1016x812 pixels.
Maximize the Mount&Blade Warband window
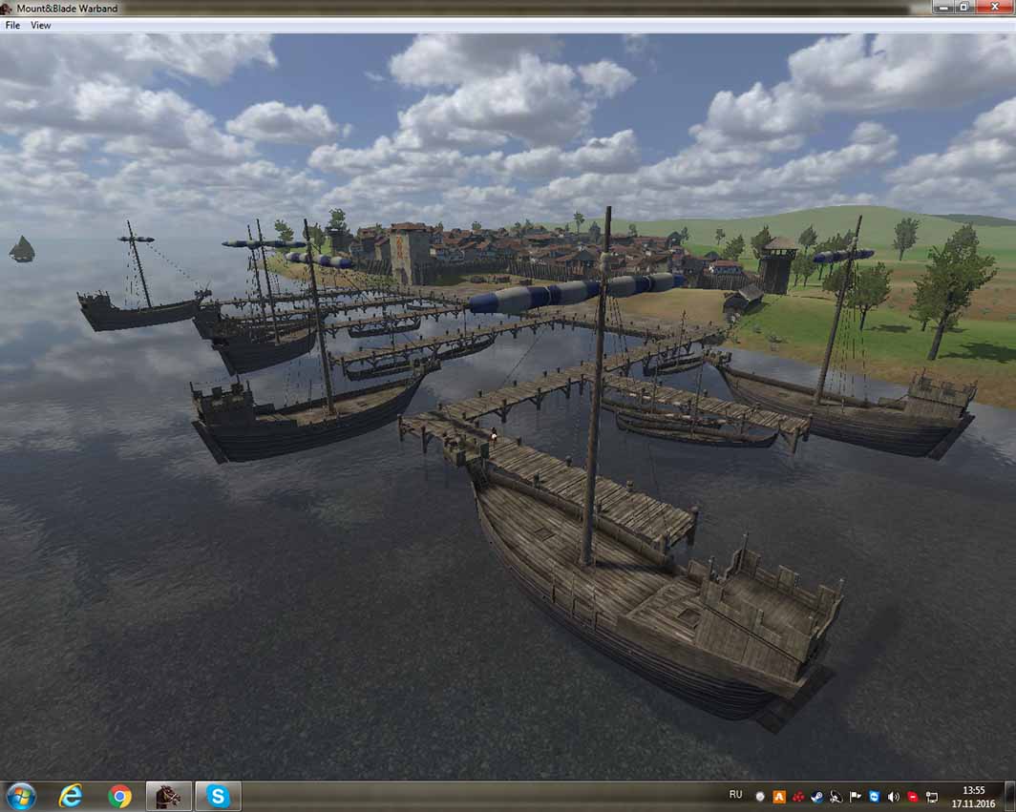964,7
